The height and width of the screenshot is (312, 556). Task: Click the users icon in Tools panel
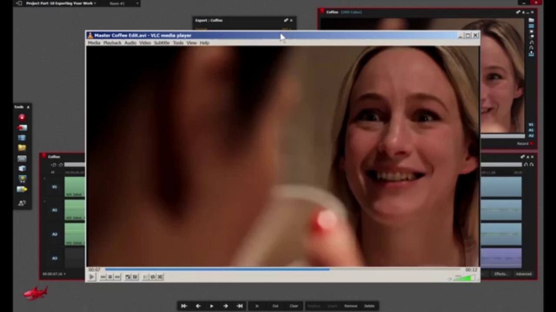[22, 203]
